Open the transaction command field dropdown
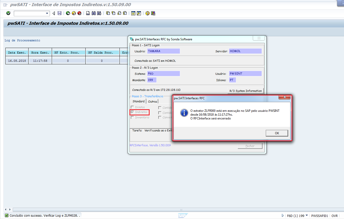Screen dimensions: 344x219 47,13
